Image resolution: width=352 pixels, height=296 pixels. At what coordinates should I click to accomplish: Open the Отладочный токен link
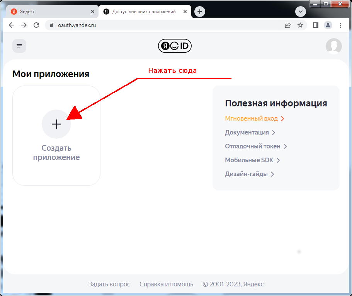pyautogui.click(x=256, y=146)
